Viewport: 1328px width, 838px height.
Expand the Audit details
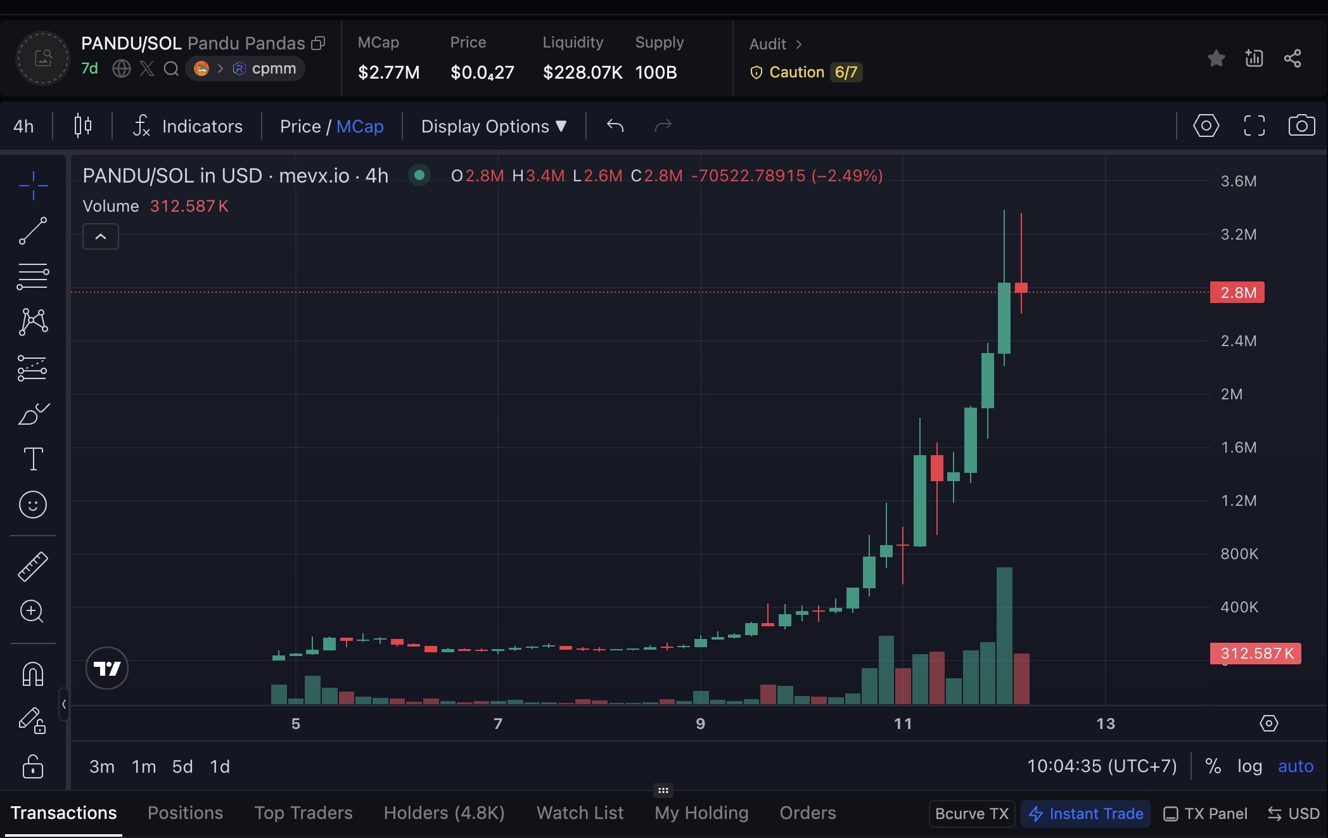[x=776, y=44]
